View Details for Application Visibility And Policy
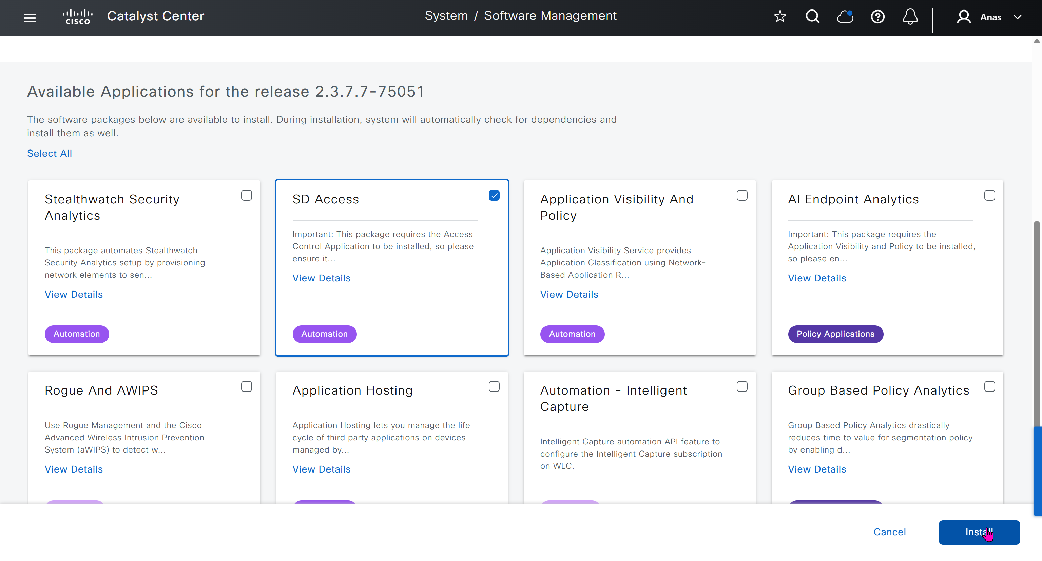This screenshot has width=1042, height=561. (x=569, y=294)
